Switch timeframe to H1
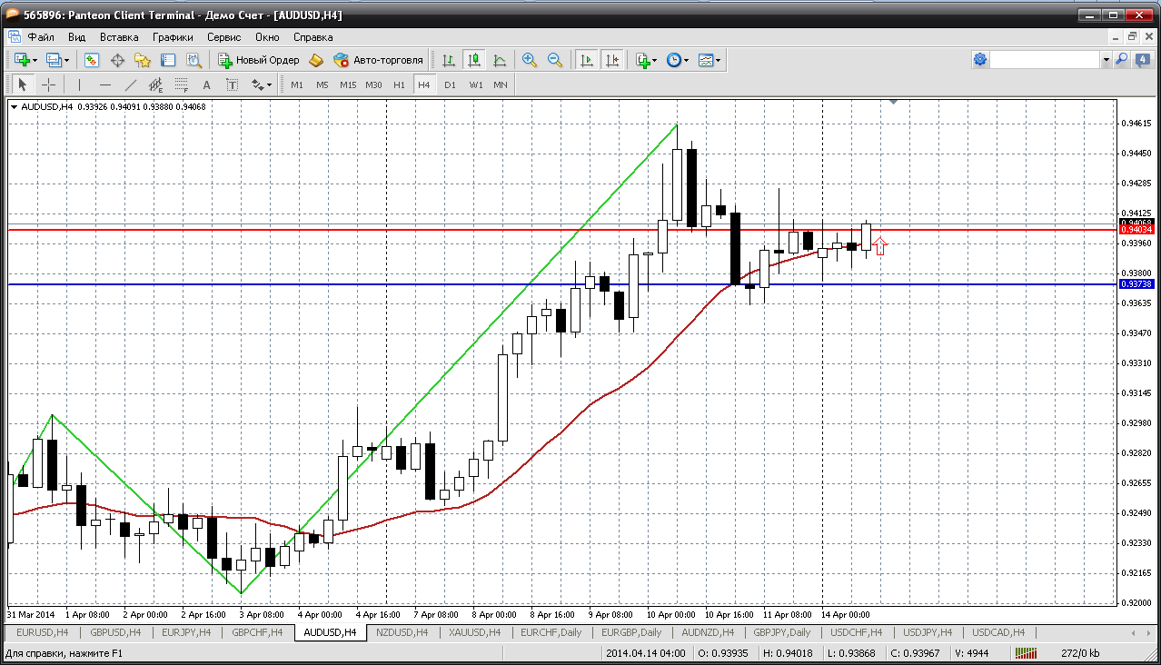The image size is (1161, 665). (399, 84)
